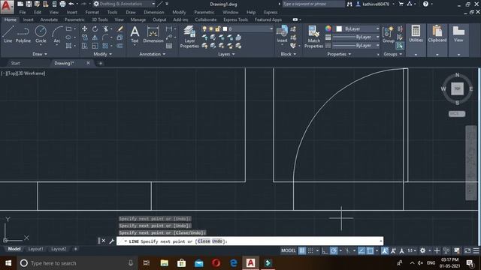Open the Format menu
Image resolution: width=481 pixels, height=270 pixels.
92,12
